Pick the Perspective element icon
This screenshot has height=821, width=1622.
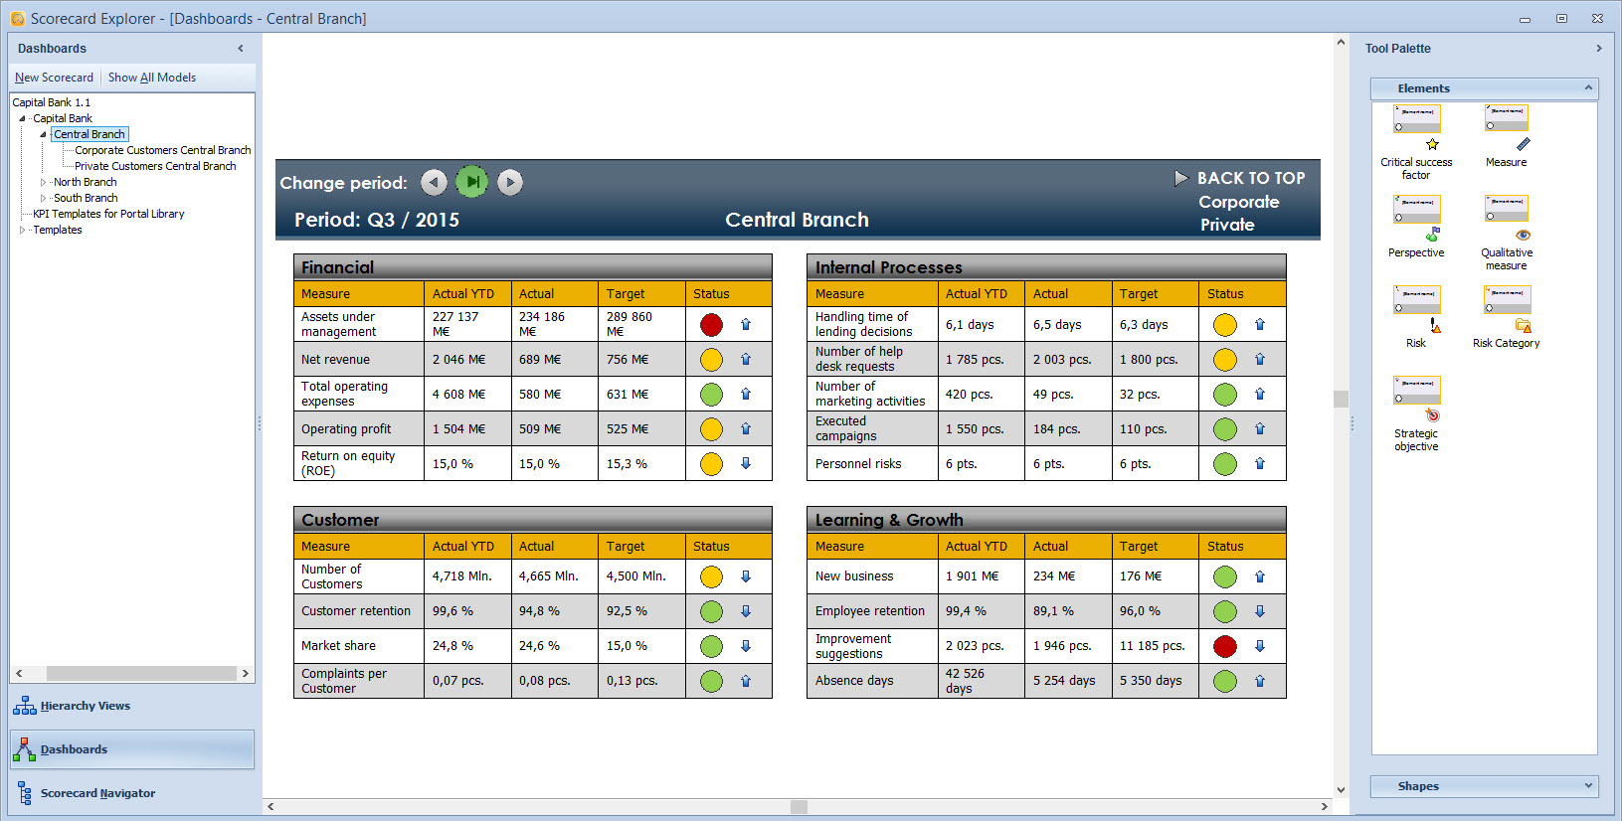(1416, 220)
